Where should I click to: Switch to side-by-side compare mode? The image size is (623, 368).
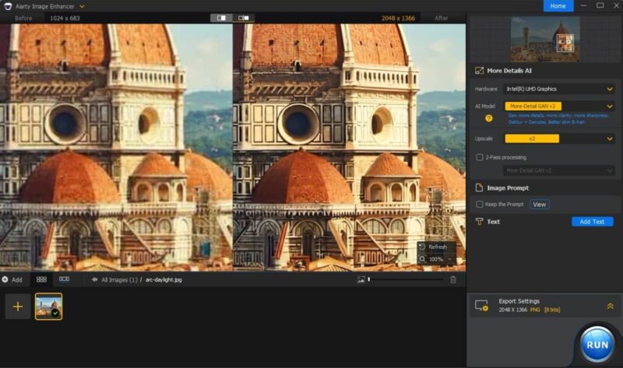click(243, 18)
